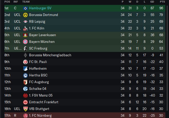The height and width of the screenshot is (118, 169).
Task: Click the Borussia Dortmund club badge
Action: [25, 15]
